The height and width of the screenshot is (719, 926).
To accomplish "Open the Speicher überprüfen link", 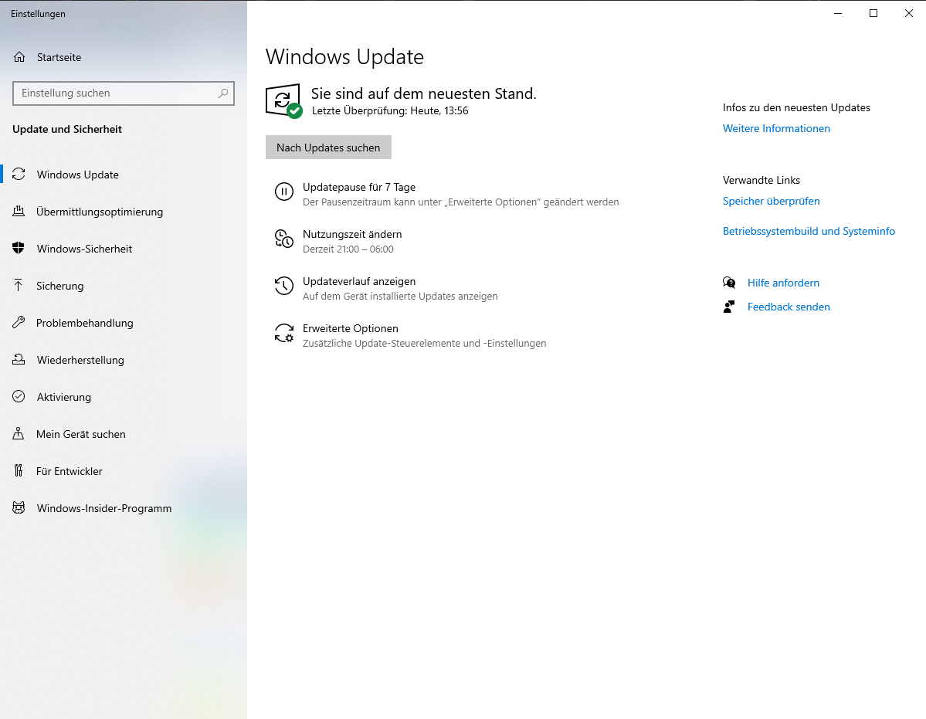I will 771,201.
